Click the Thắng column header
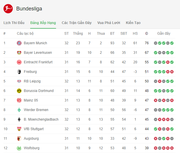Image resolution: width=180 pixels, height=153 pixels. click(78, 34)
